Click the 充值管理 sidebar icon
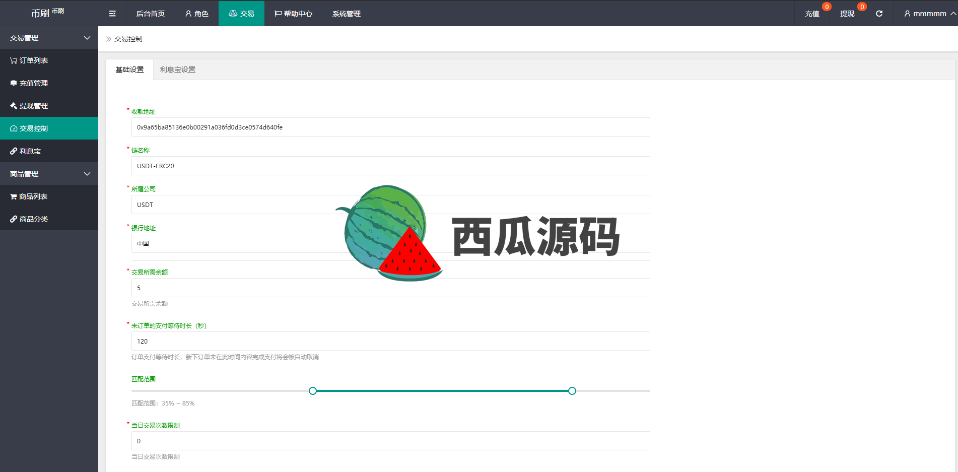The width and height of the screenshot is (958, 472). [14, 83]
